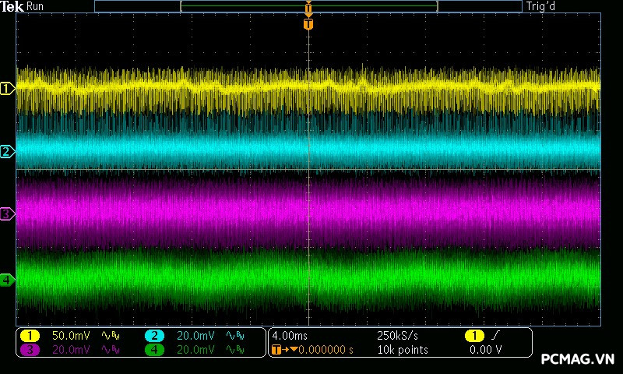This screenshot has height=374, width=623.
Task: Click the 0.00 V trigger level readout
Action: [485, 350]
